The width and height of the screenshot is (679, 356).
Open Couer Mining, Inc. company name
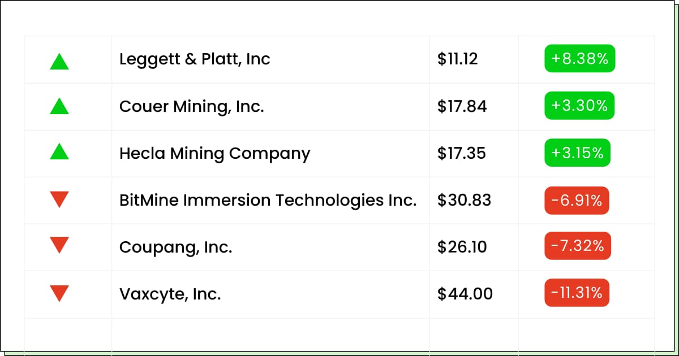(x=192, y=106)
